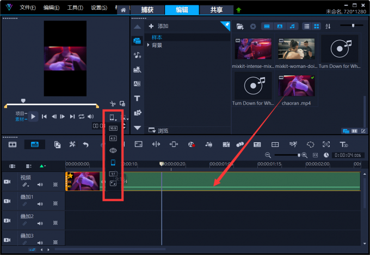Click the import media files folder icon
The image size is (370, 255).
coord(240,27)
